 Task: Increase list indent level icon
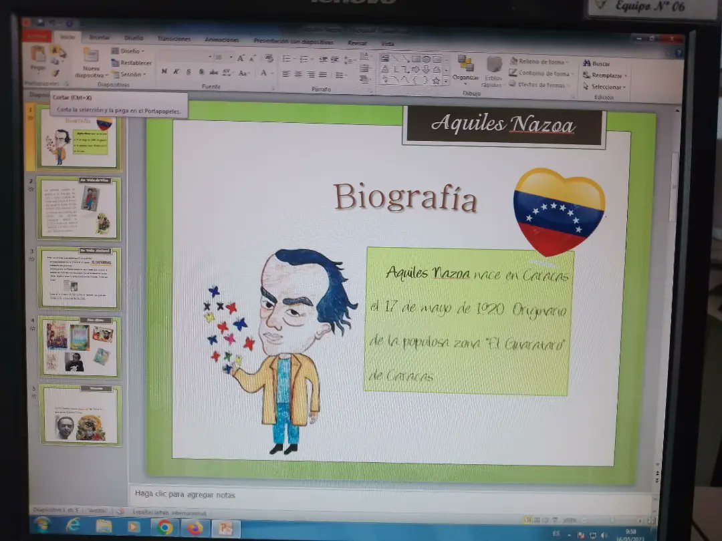pyautogui.click(x=335, y=59)
